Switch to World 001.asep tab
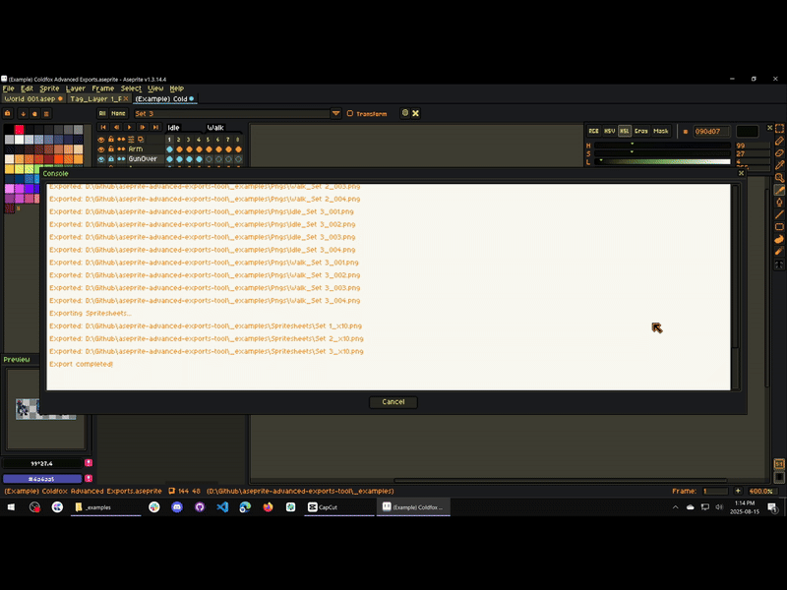Screen dimensions: 787x590 (33, 99)
